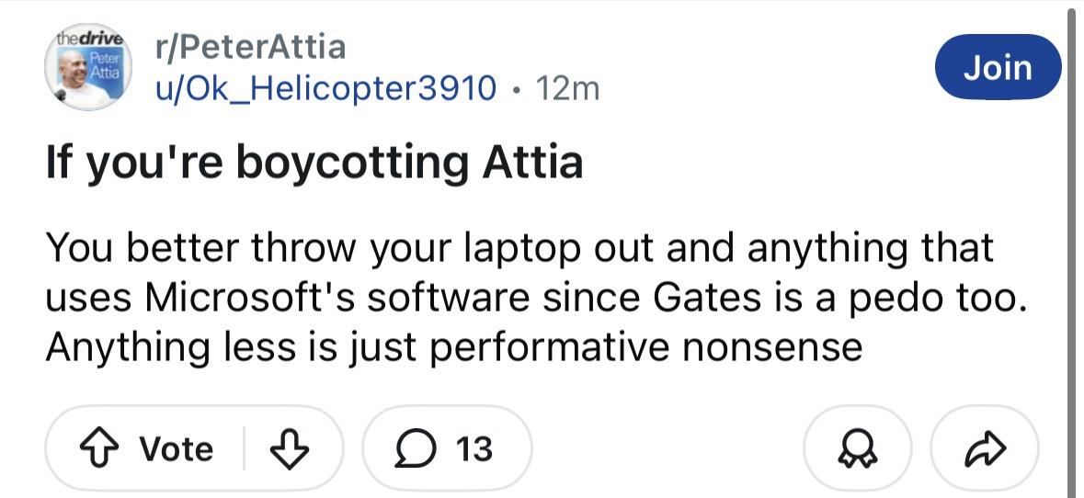View u/Ok_Helicopter3910's profile

pyautogui.click(x=327, y=88)
